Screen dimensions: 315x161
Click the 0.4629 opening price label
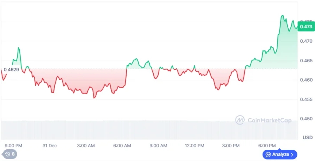[x=11, y=70]
